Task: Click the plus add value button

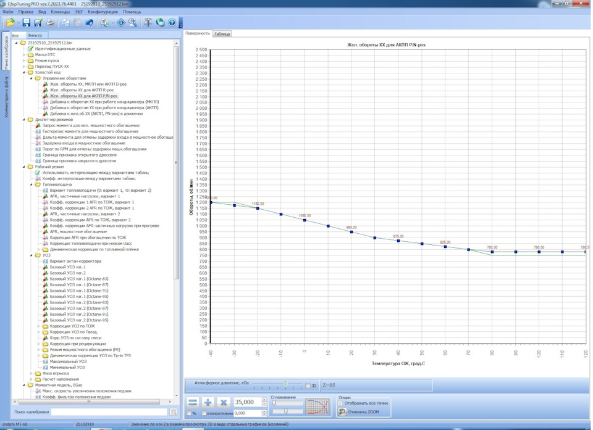Action: 208,402
